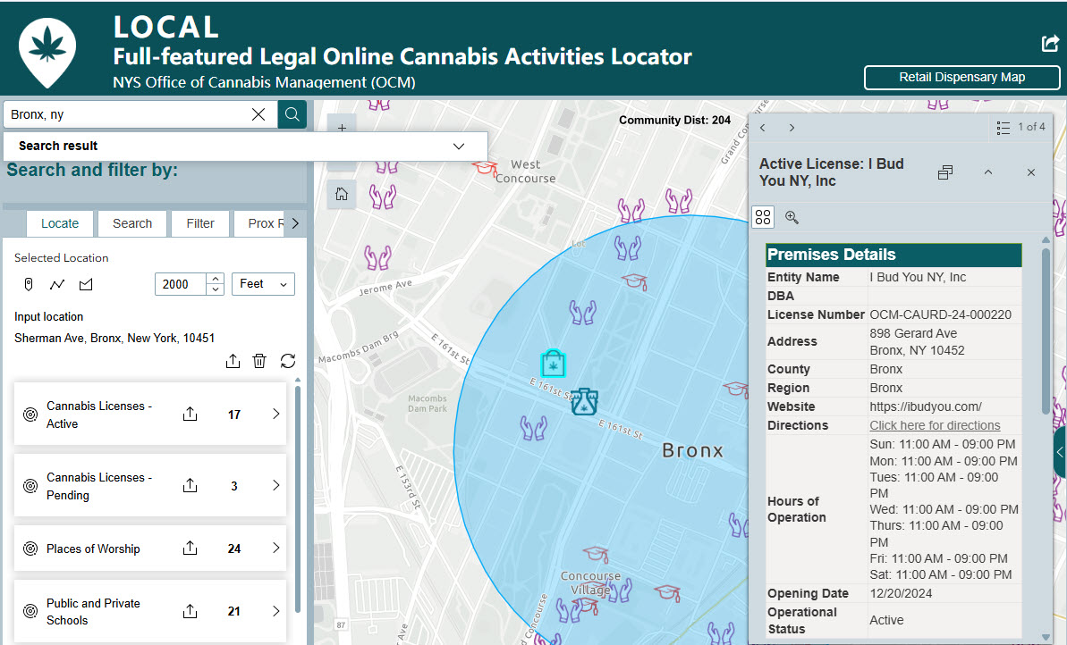Show more tabs with the right arrow

pos(294,223)
